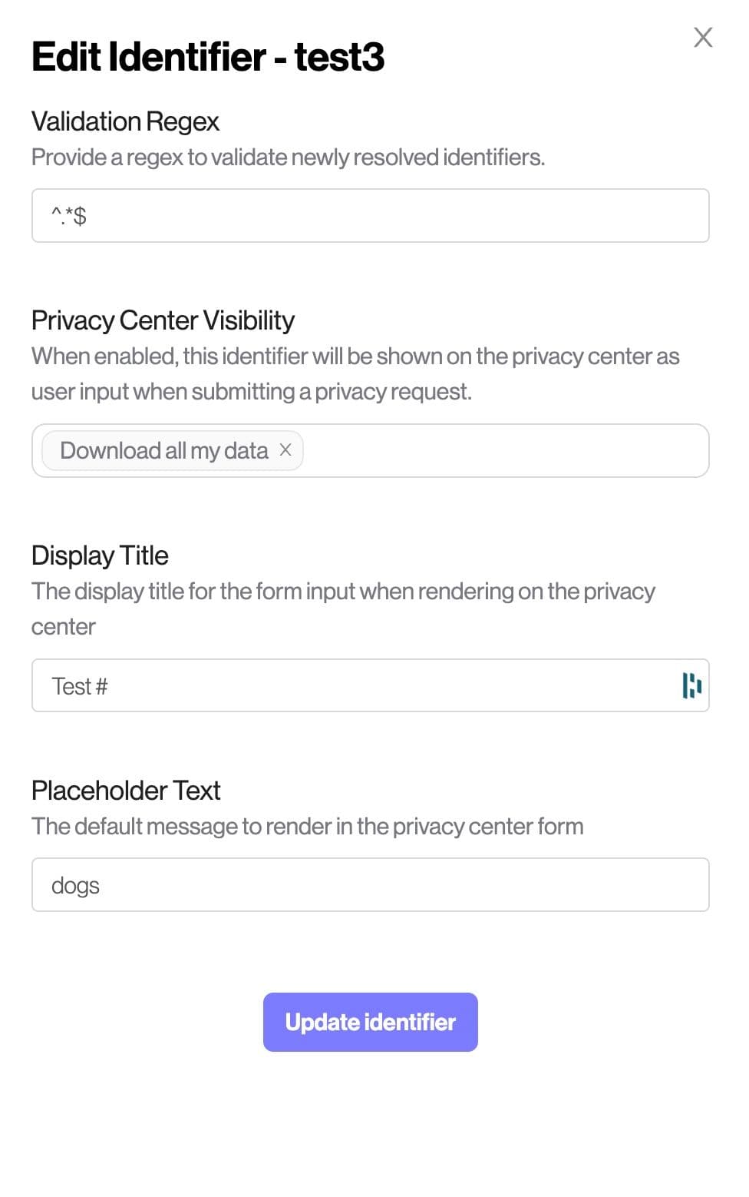Click the display title helper description text
The image size is (749, 1197).
pyautogui.click(x=343, y=592)
